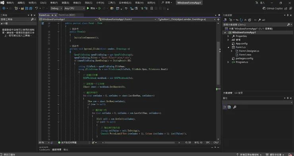Click the Save All icon in toolbar
This screenshot has width=294, height=156.
[31, 8]
